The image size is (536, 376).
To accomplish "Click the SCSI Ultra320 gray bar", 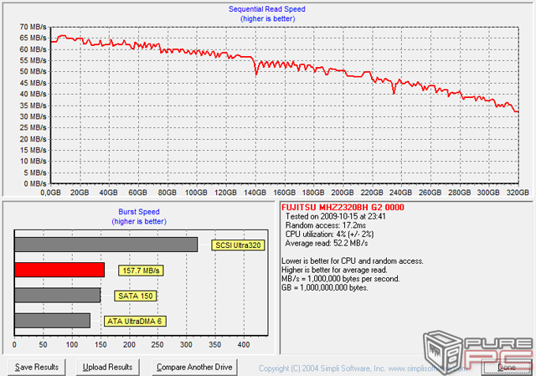I will point(106,245).
